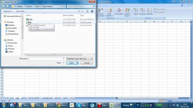Viewport: 193px width, 108px height.
Task: Expand File name dropdown arrow
Action: pos(64,59)
